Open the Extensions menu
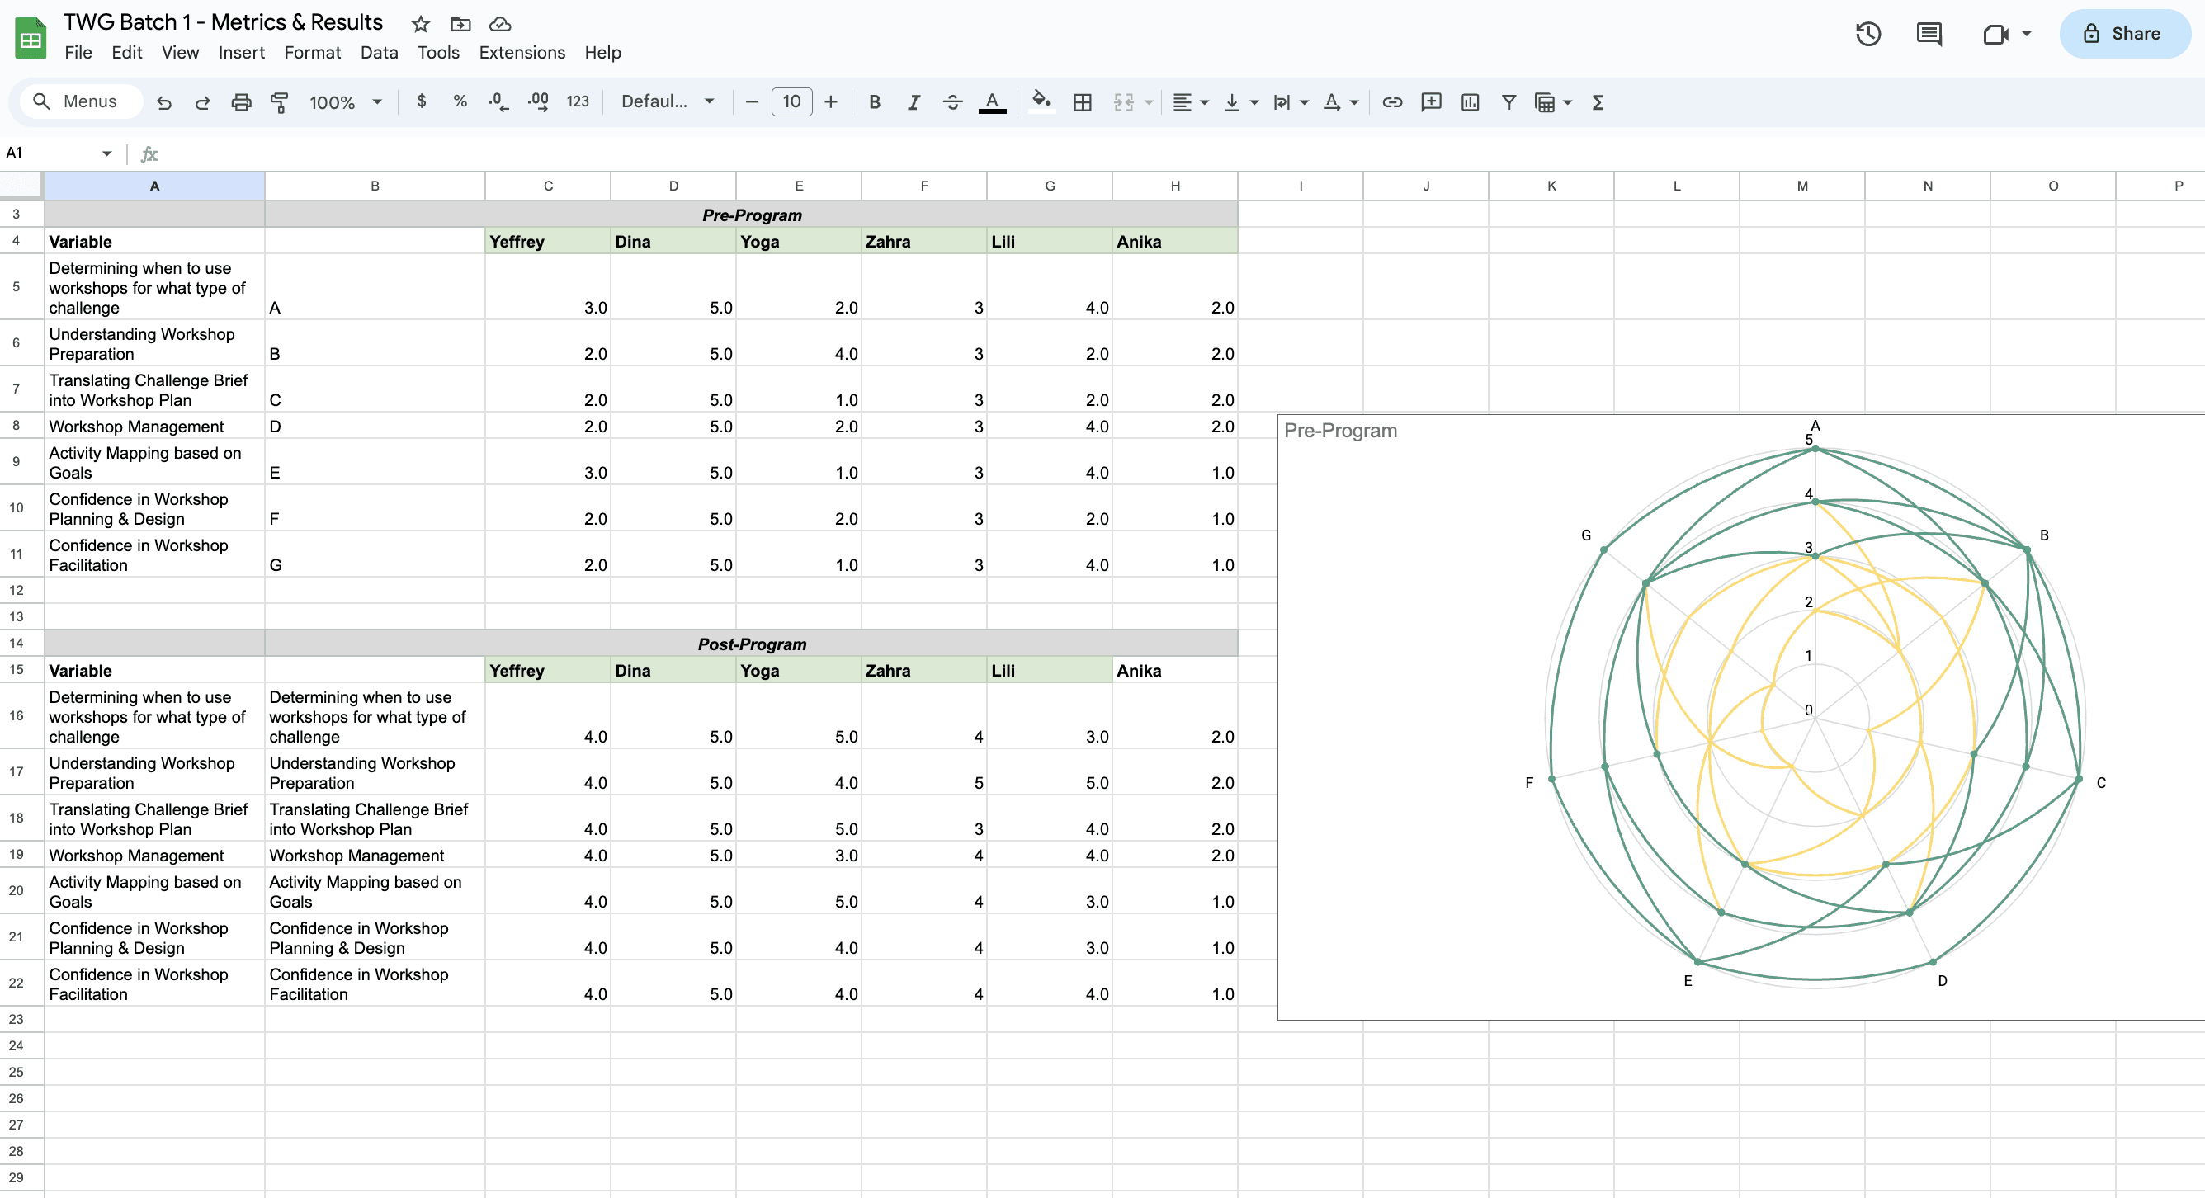 [x=522, y=53]
